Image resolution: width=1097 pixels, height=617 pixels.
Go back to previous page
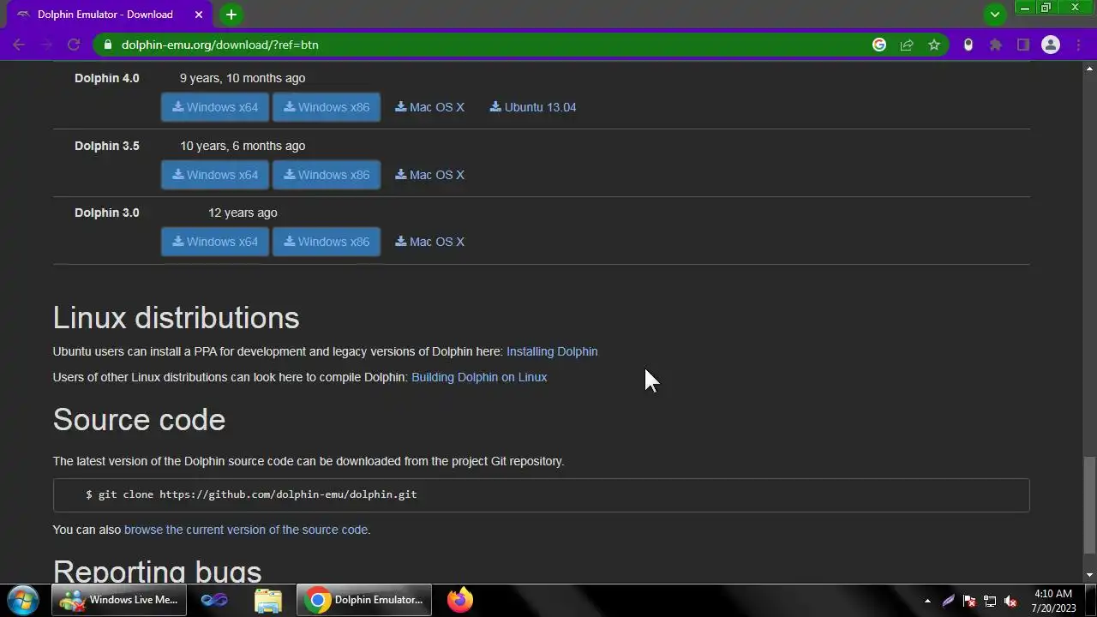pyautogui.click(x=19, y=45)
